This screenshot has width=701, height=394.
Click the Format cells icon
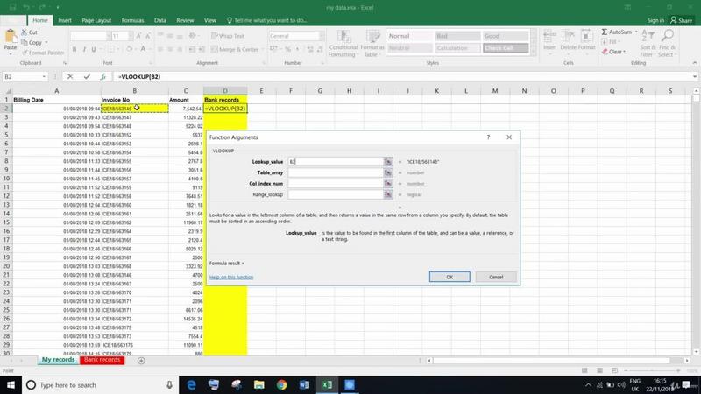point(586,37)
